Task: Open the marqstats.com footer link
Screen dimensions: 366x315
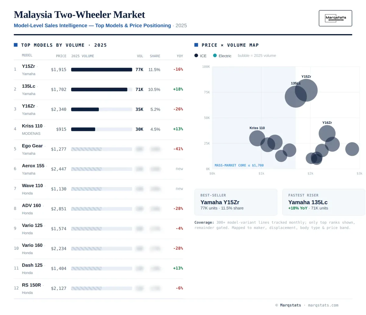Action: 323,305
